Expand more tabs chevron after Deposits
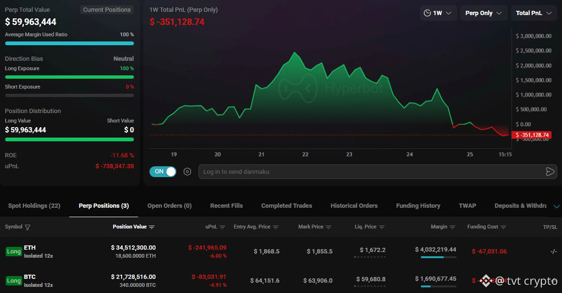562x293 pixels. [556, 206]
